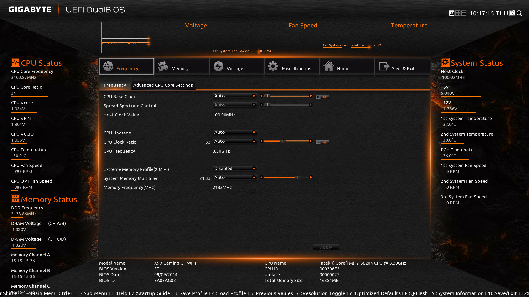
Task: Click the 1st System Temperature graph label
Action: [x=343, y=45]
